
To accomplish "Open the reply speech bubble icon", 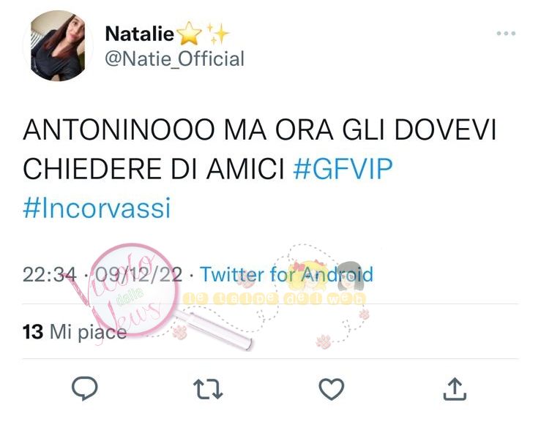I will [x=84, y=388].
